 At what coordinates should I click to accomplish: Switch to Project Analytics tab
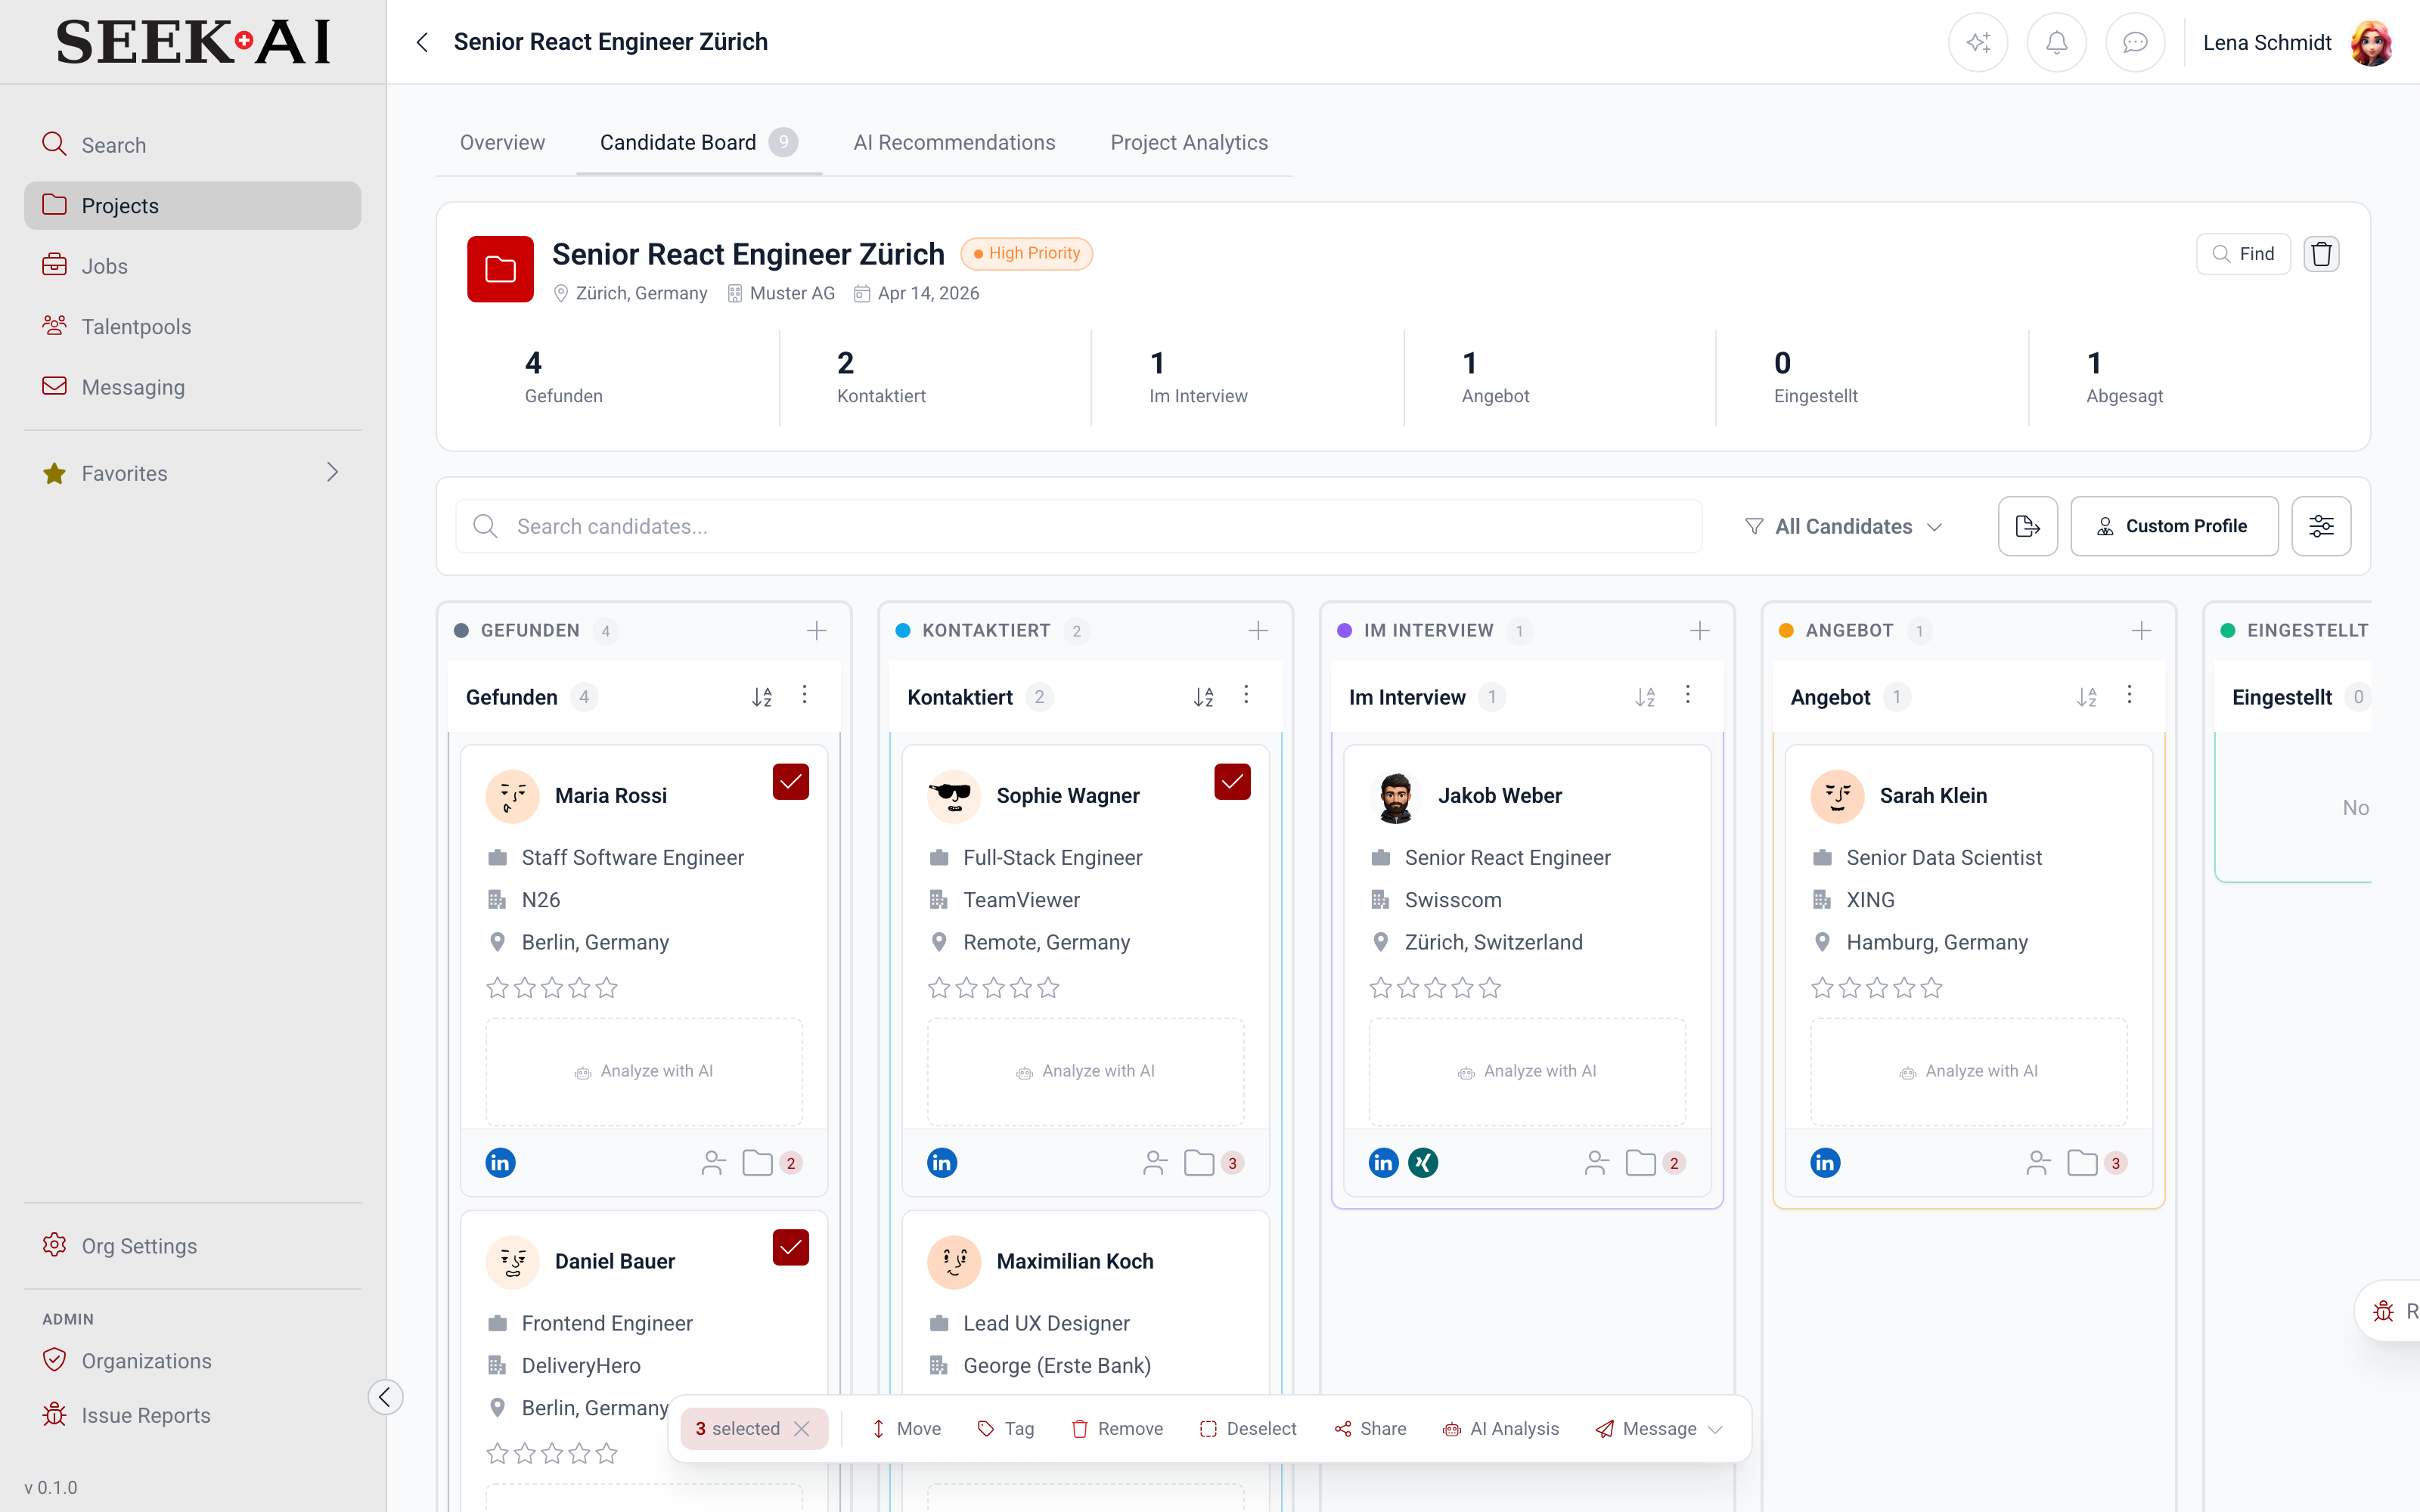click(x=1189, y=143)
